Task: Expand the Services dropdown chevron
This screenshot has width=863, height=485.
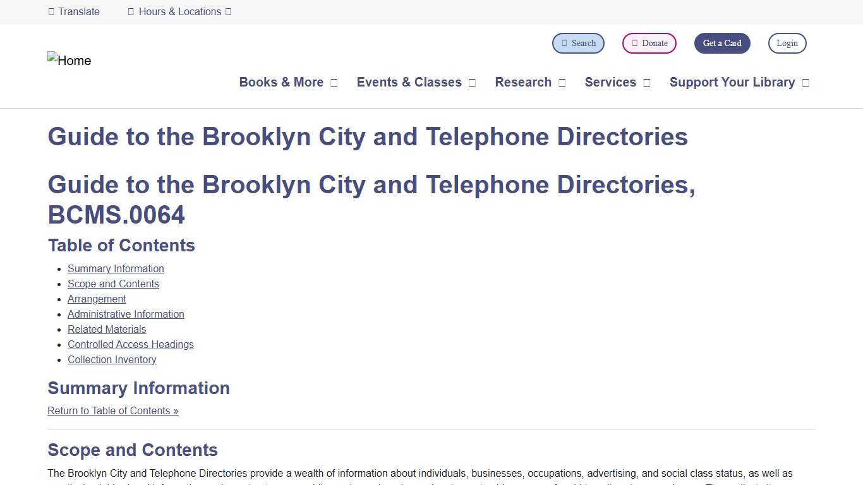Action: pyautogui.click(x=646, y=82)
